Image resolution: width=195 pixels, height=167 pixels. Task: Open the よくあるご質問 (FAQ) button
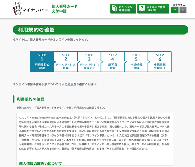pyautogui.click(x=153, y=9)
